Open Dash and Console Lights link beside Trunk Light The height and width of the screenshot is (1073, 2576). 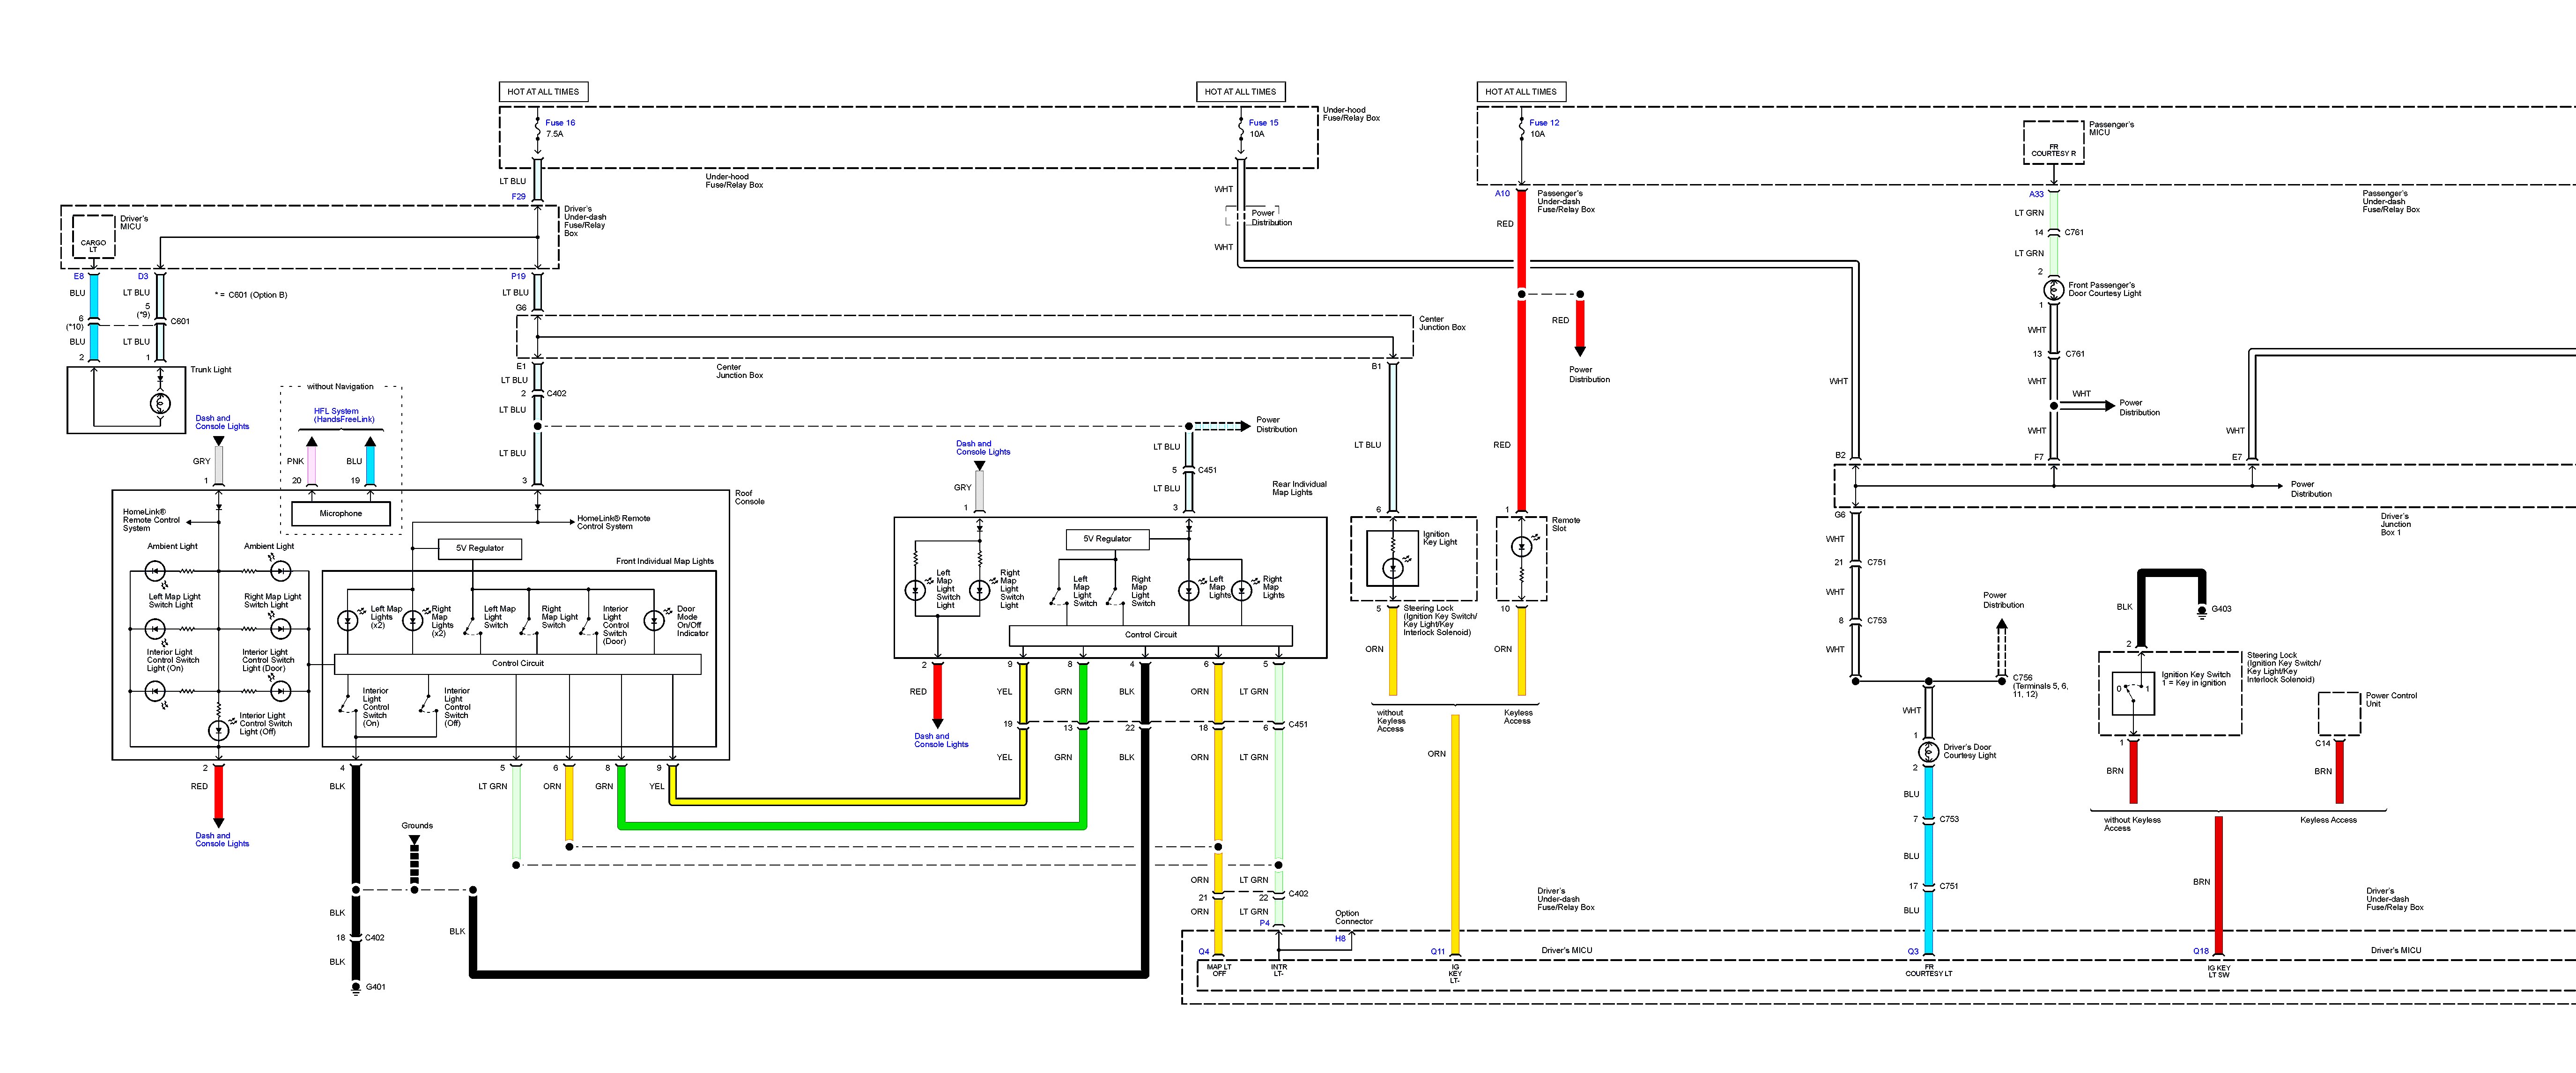pyautogui.click(x=222, y=422)
